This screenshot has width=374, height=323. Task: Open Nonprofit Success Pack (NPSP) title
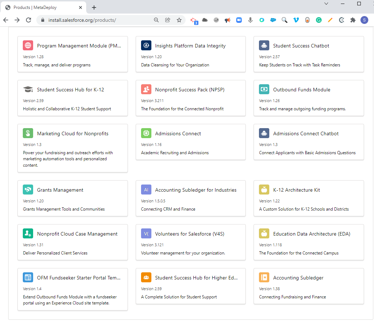(189, 90)
